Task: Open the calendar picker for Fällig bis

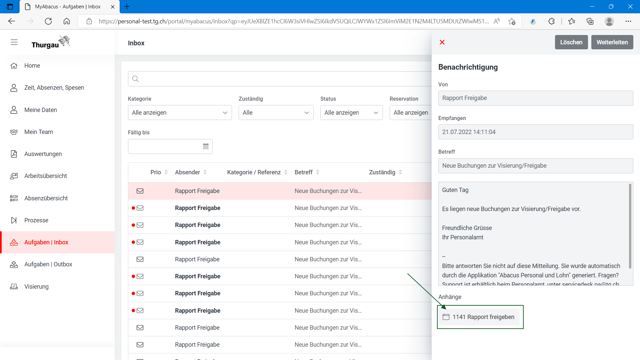Action: pos(206,146)
